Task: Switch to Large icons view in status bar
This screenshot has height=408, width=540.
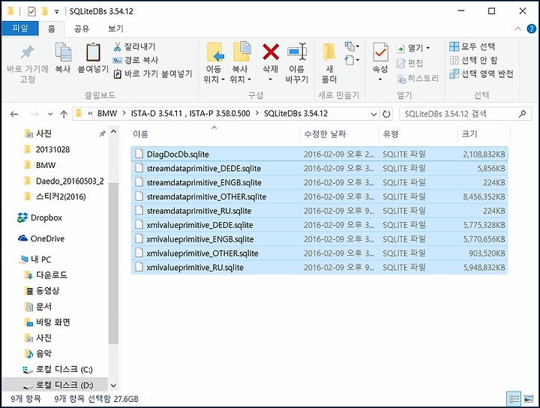Action: pos(528,399)
